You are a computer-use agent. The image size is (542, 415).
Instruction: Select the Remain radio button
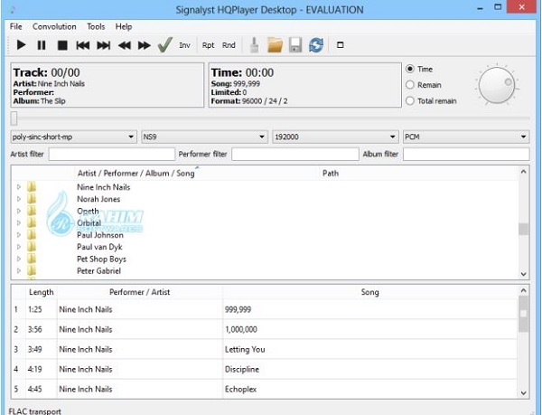pos(411,84)
